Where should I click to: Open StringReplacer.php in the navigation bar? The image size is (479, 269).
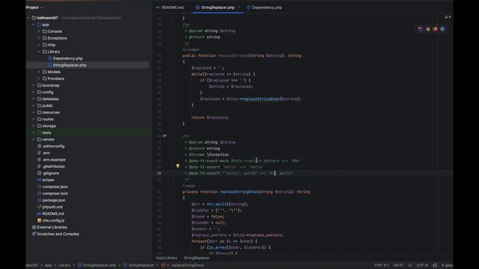point(97,265)
